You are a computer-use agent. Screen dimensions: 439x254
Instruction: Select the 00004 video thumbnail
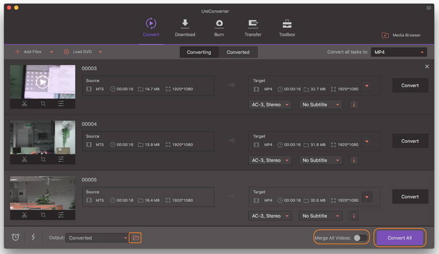click(42, 138)
